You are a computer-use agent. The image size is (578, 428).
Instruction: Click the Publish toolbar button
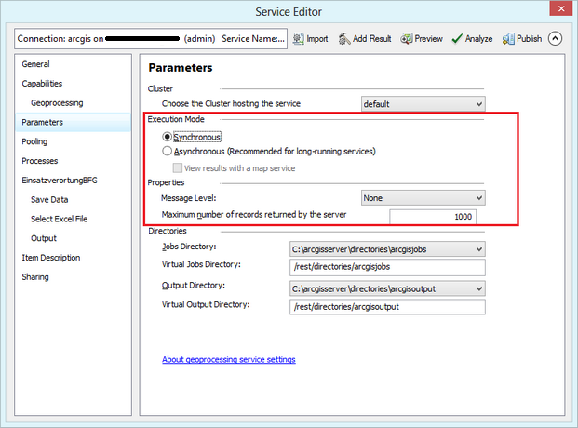[x=522, y=39]
